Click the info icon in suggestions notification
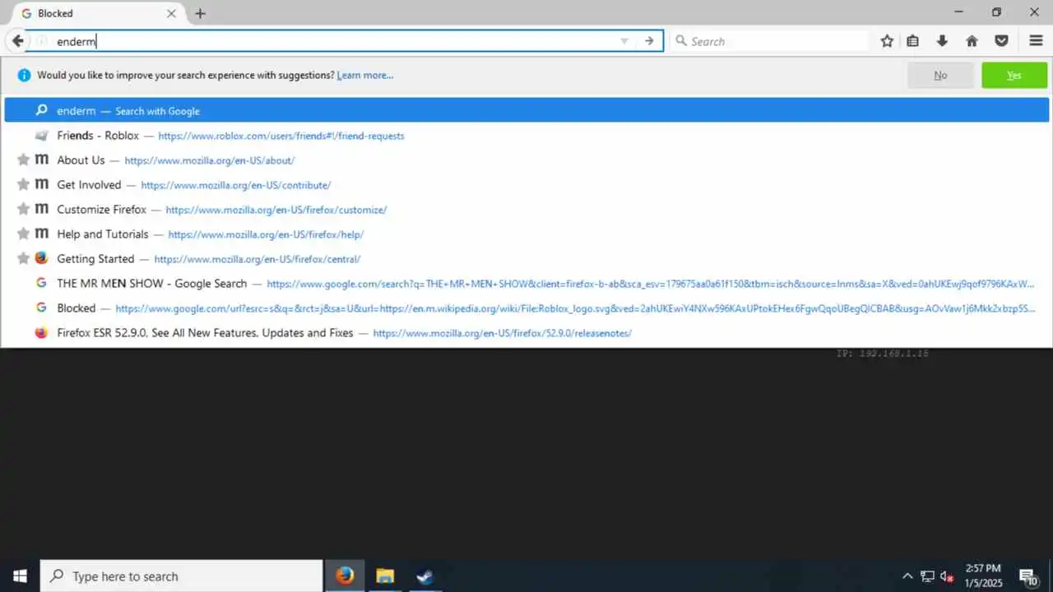 coord(24,75)
